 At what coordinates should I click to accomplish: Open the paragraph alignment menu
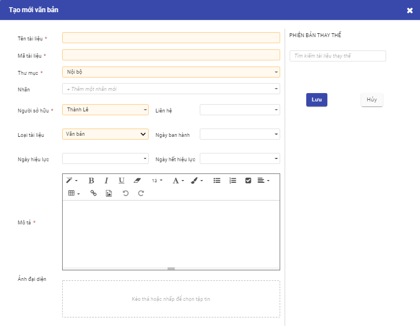pos(264,181)
